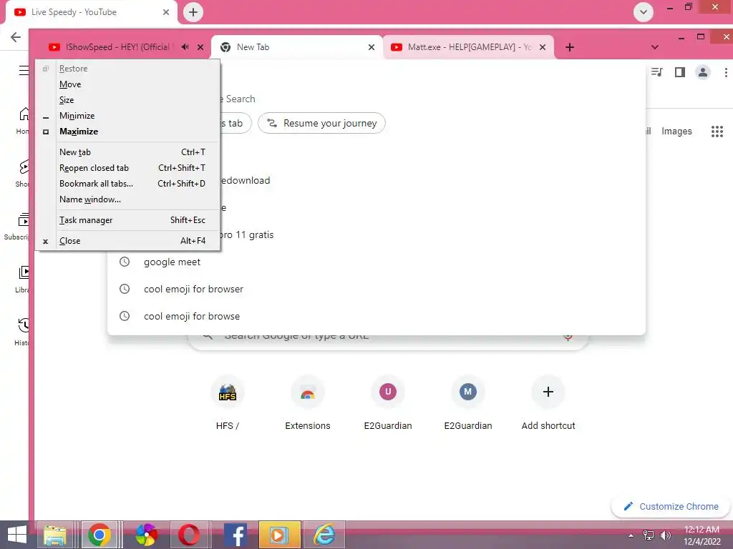Mute audio icon on IShowSpeed tab

185,47
